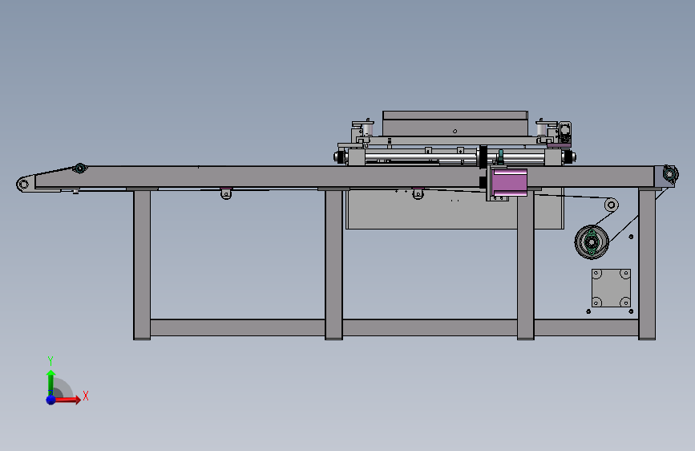Select the purple motor on the conveyor frame
The image size is (695, 451).
[509, 182]
